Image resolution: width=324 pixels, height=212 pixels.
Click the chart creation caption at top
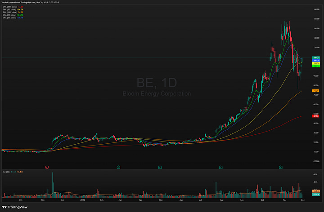30,3
